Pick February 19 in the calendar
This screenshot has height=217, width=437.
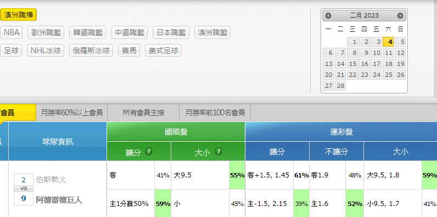(400, 64)
